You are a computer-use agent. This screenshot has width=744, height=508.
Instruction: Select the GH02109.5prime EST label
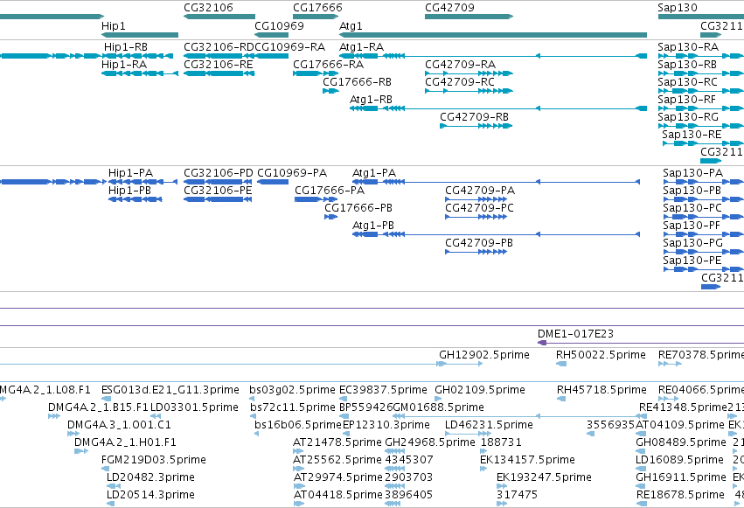480,390
